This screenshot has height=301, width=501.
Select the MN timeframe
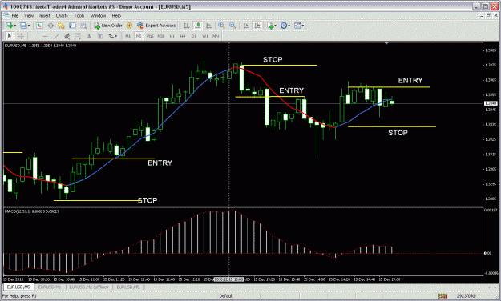click(216, 36)
